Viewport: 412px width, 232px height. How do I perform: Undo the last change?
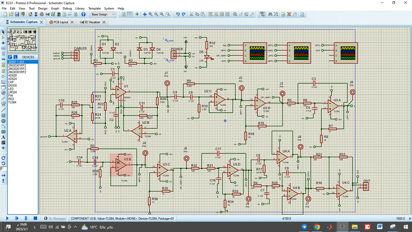click(x=178, y=14)
